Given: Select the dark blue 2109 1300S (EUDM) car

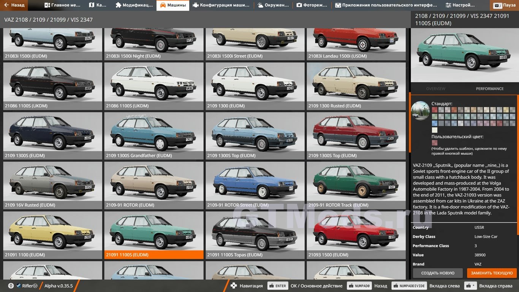Looking at the screenshot, I should click(53, 136).
